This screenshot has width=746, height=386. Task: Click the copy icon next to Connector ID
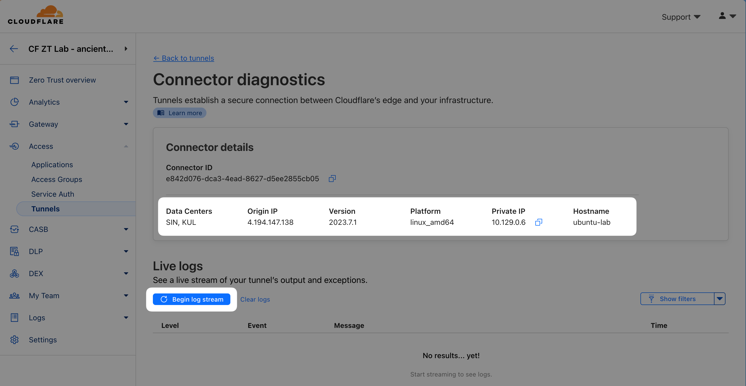tap(332, 178)
